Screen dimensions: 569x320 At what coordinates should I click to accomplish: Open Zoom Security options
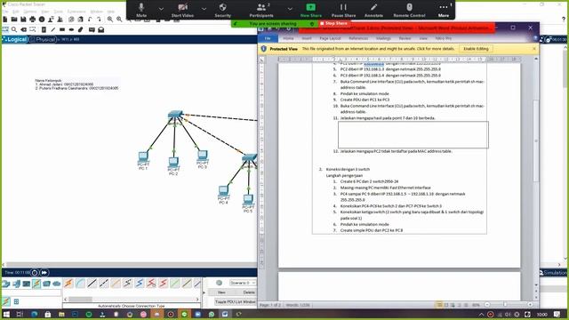click(223, 10)
